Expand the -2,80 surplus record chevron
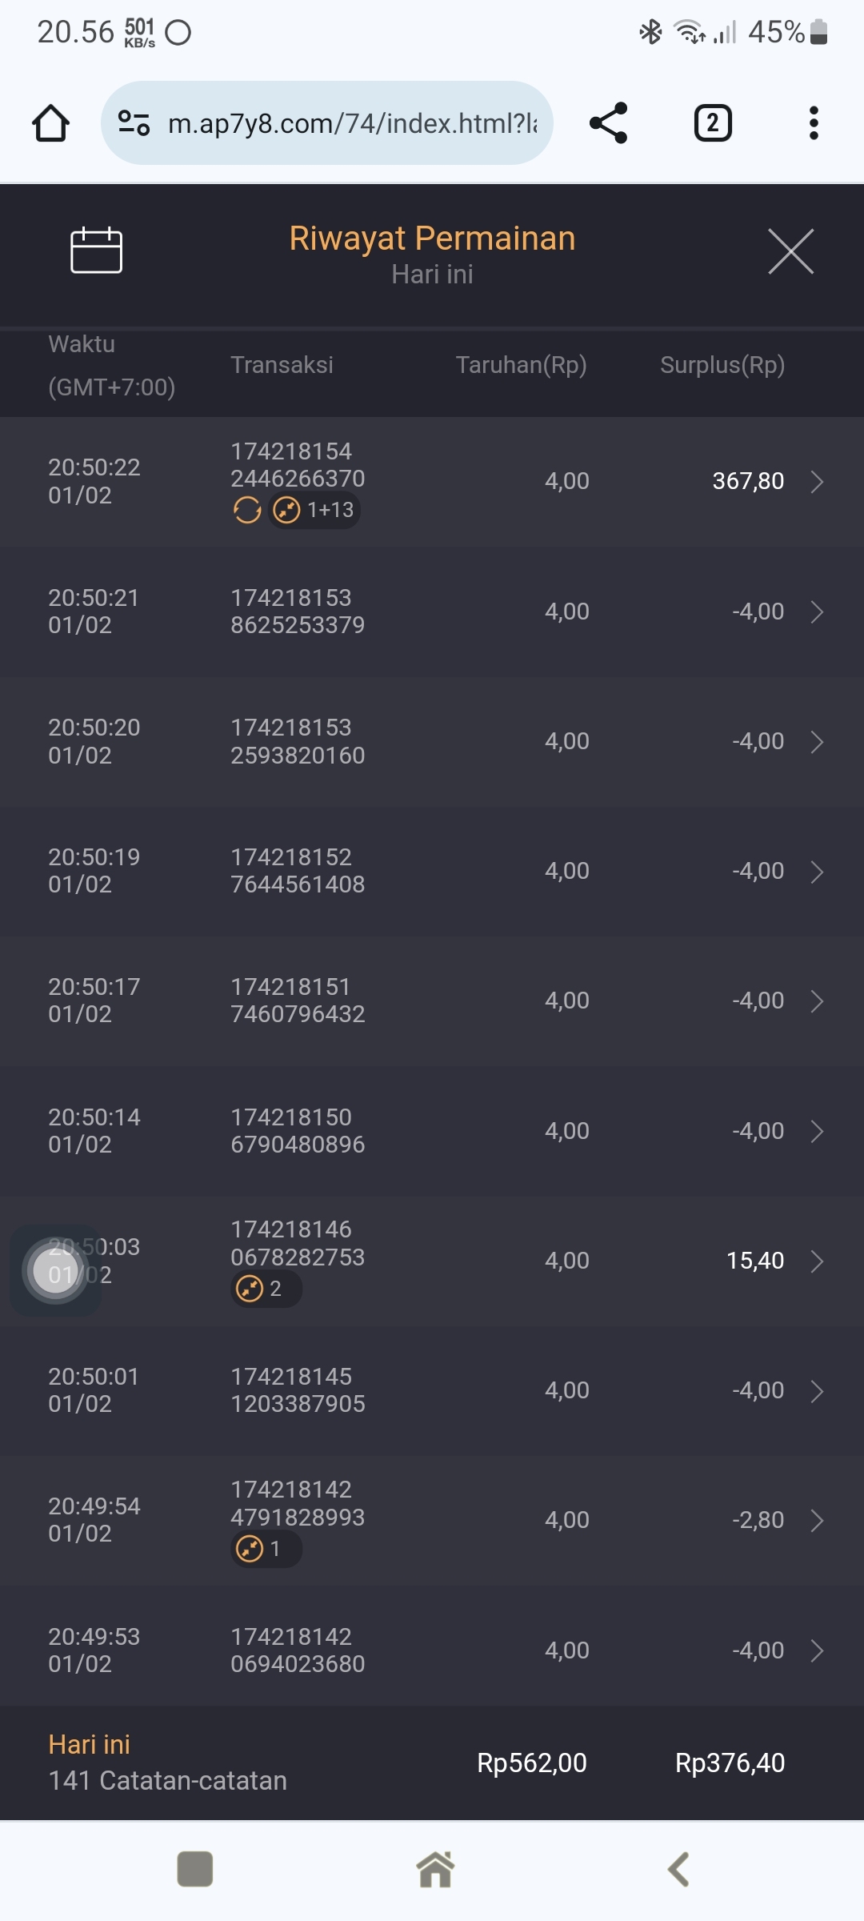Screen dimensions: 864x1921 point(817,1521)
